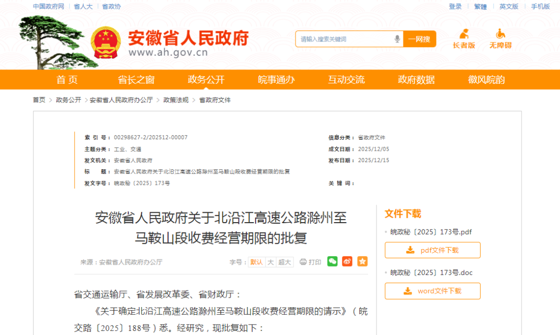The image size is (560, 335).
Task: Click the word文件下载 button
Action: 432,291
